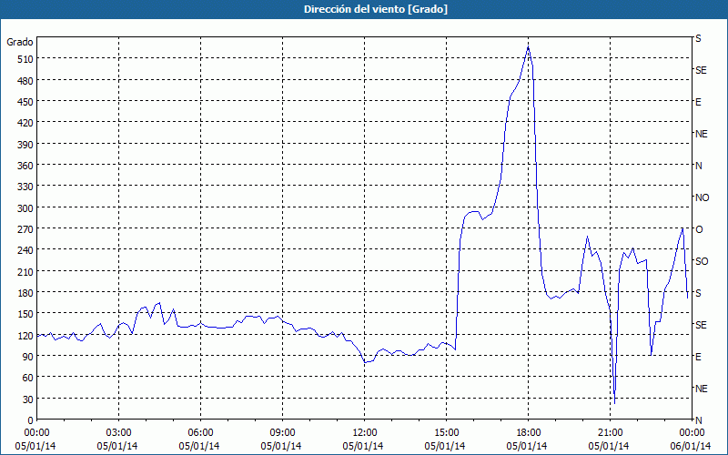Select the 510 value on the degree axis
Image resolution: width=728 pixels, height=455 pixels.
click(x=25, y=59)
